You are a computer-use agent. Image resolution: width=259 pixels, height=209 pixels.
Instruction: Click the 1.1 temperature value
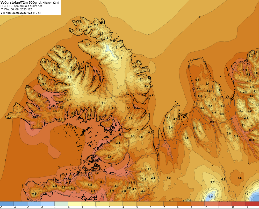click(x=106, y=38)
